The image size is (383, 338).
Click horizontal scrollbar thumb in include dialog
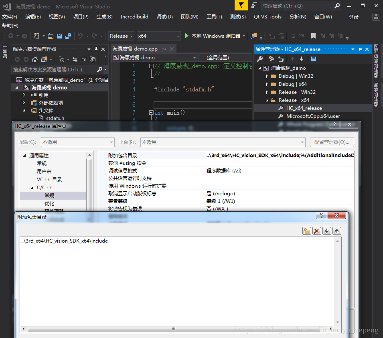(173, 329)
